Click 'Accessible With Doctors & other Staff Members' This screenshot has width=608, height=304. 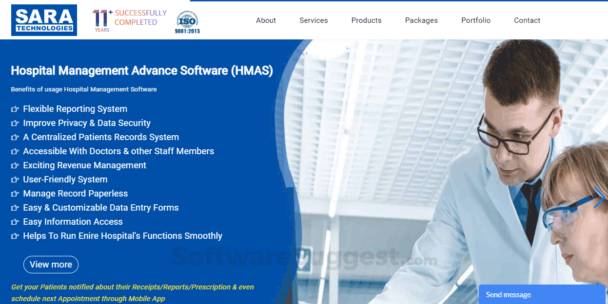pos(118,151)
